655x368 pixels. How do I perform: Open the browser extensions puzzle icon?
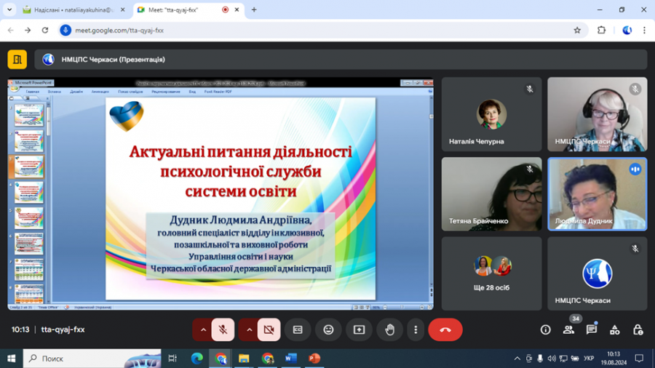point(601,30)
